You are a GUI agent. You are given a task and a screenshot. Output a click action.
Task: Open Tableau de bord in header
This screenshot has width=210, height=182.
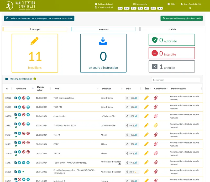tap(104, 4)
